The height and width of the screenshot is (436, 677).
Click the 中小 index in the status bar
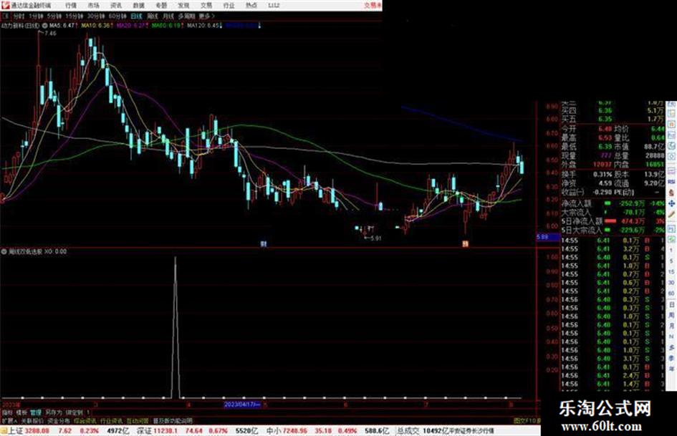(x=274, y=431)
